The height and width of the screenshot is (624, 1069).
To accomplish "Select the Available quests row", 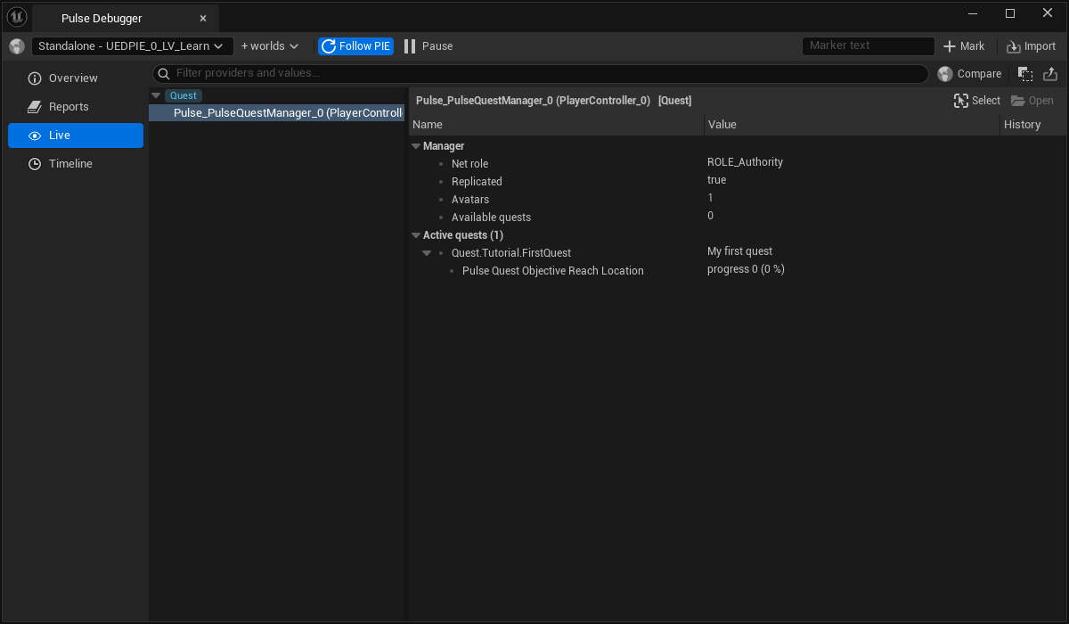I will tap(737, 218).
